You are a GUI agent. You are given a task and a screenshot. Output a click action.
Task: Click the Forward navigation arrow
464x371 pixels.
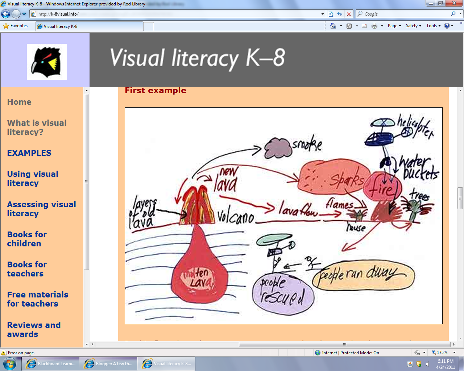16,14
